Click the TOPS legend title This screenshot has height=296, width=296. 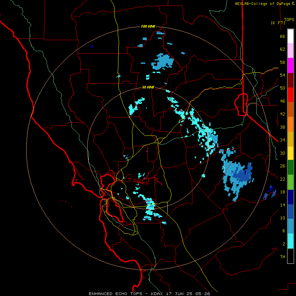click(x=289, y=20)
